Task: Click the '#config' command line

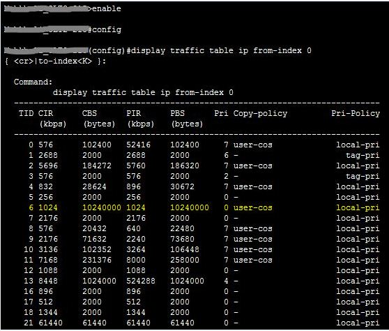Action: (105, 29)
